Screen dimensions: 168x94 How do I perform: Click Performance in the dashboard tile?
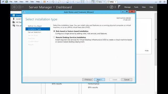[x=93, y=84]
